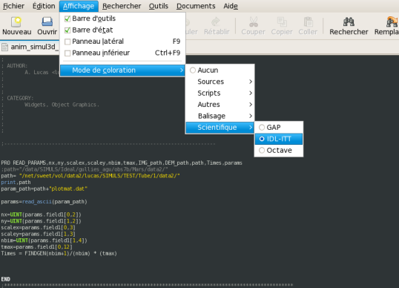Click param_path=path+"plotmat.dat" line
The image size is (399, 288).
44,189
